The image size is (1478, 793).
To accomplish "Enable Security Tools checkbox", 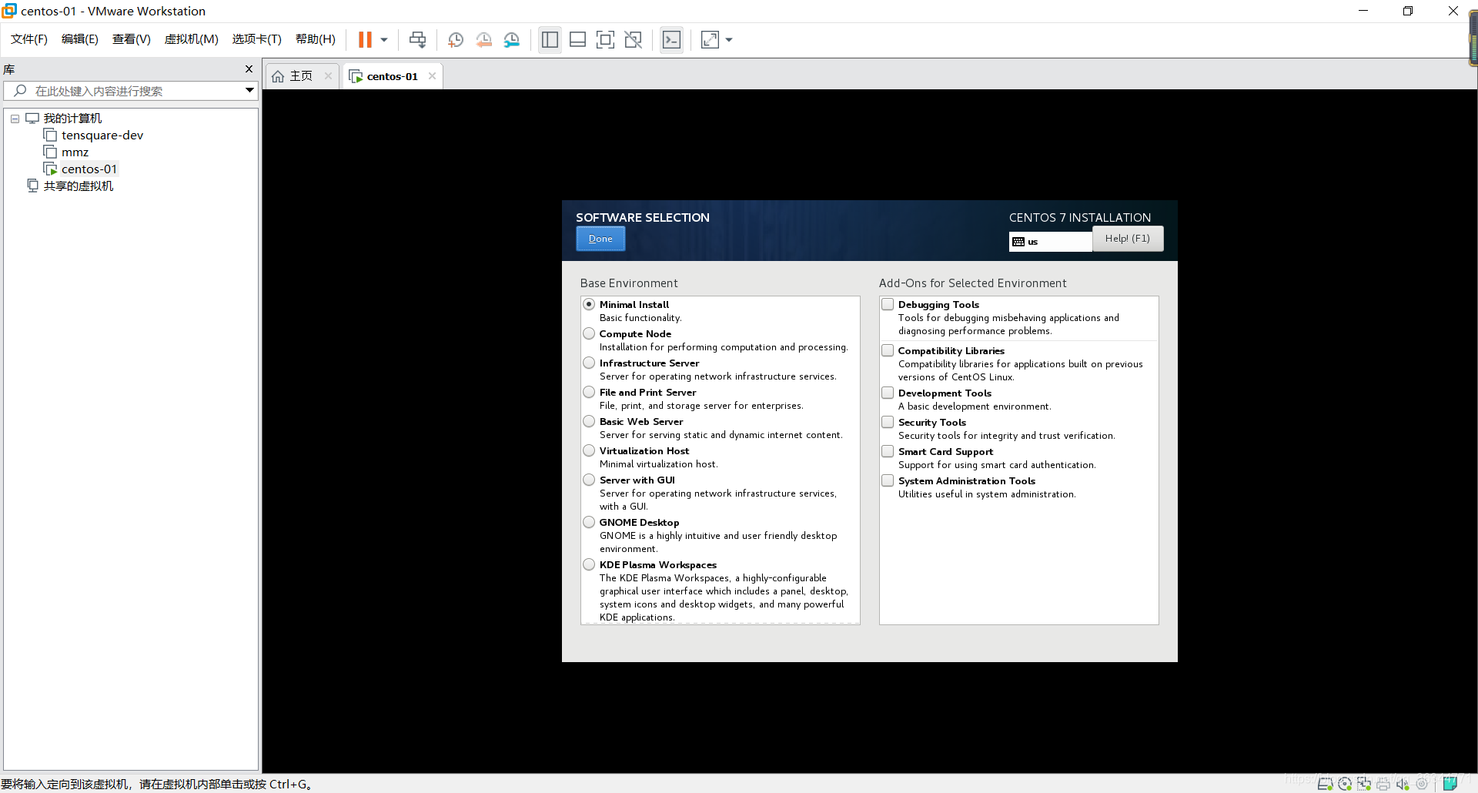I will [888, 422].
